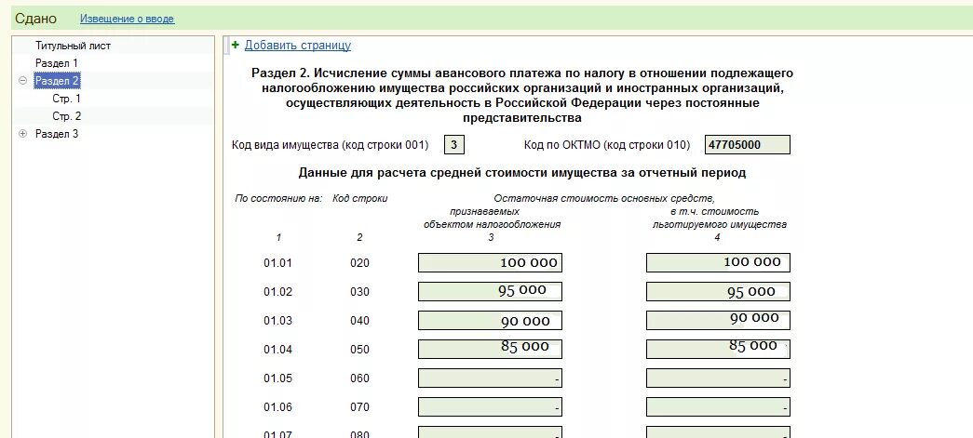Image resolution: width=973 pixels, height=438 pixels.
Task: Expand the Раздел 3 node
Action: pyautogui.click(x=23, y=133)
